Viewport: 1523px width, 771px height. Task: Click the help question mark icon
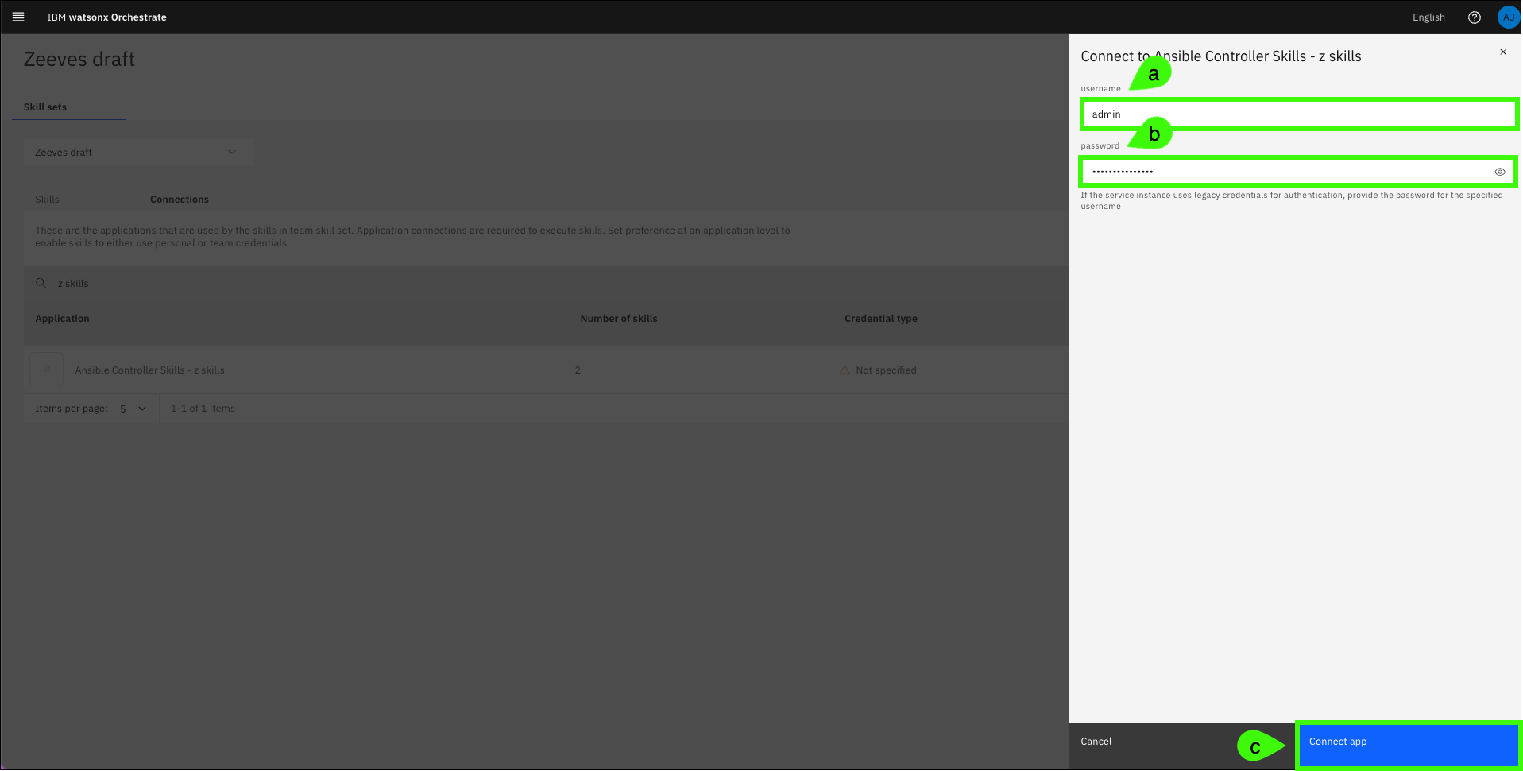click(1474, 17)
